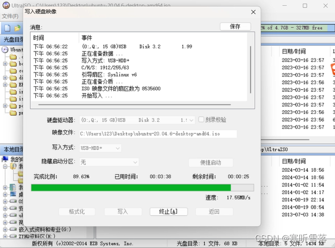This screenshot has width=335, height=248.
Task: Click local file date '2014-08-19 22:14'
Action: [x=303, y=200]
